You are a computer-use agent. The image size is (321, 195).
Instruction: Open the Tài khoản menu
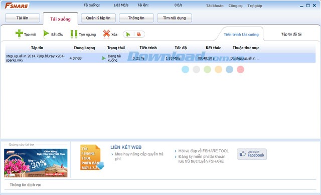pyautogui.click(x=215, y=6)
